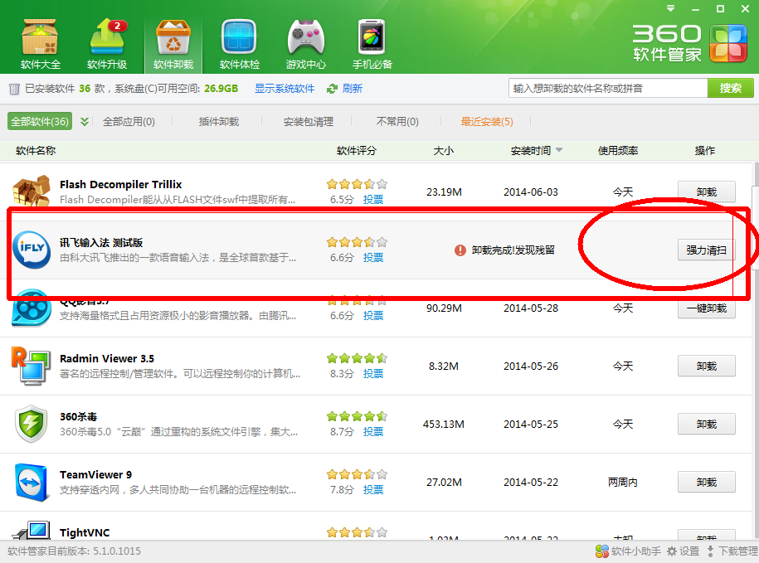
Task: Select the 全部软件(36) tab
Action: [x=40, y=121]
